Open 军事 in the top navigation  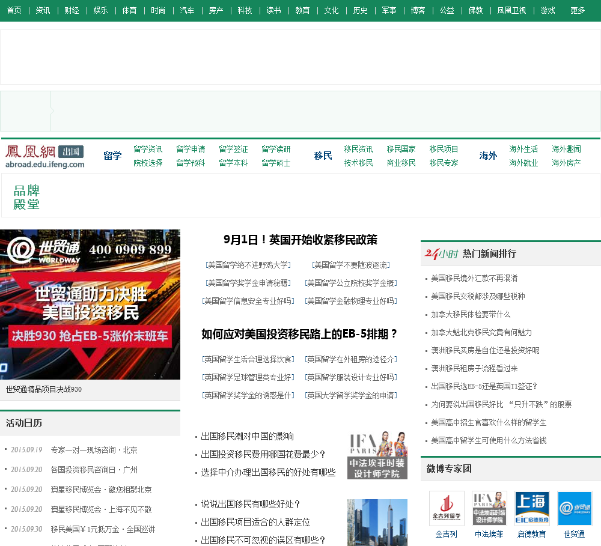(x=389, y=10)
